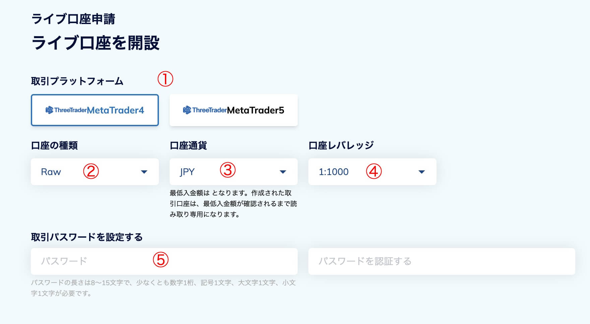
Task: Switch platform selection away from MetaTrader4
Action: [234, 110]
